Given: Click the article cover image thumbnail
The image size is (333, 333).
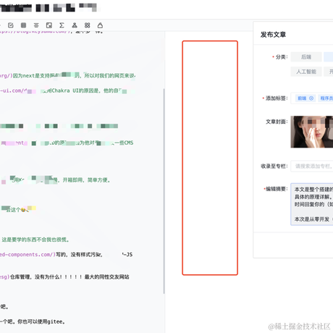Looking at the screenshot, I should pyautogui.click(x=312, y=132).
